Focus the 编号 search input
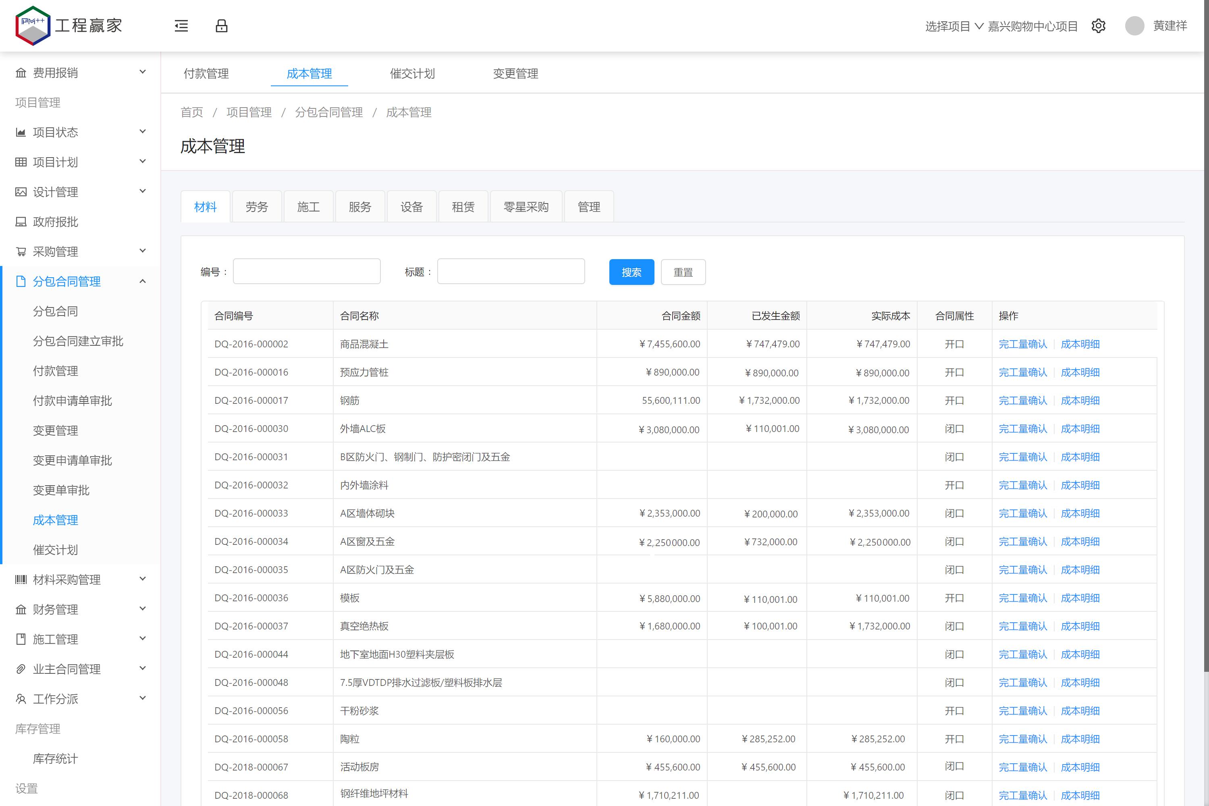This screenshot has height=806, width=1209. 307,271
